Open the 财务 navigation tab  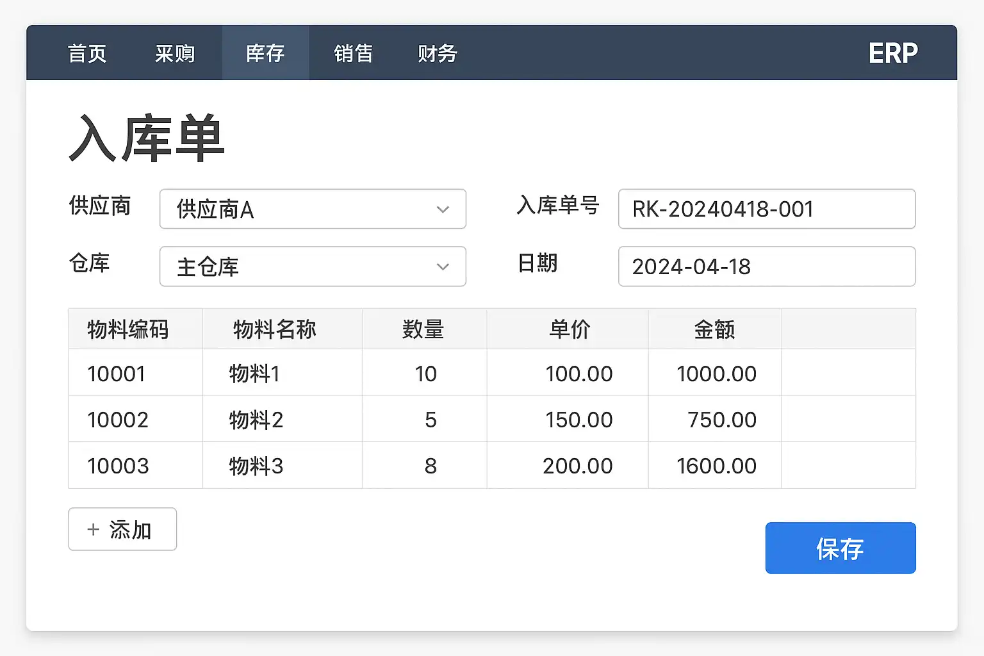(437, 53)
